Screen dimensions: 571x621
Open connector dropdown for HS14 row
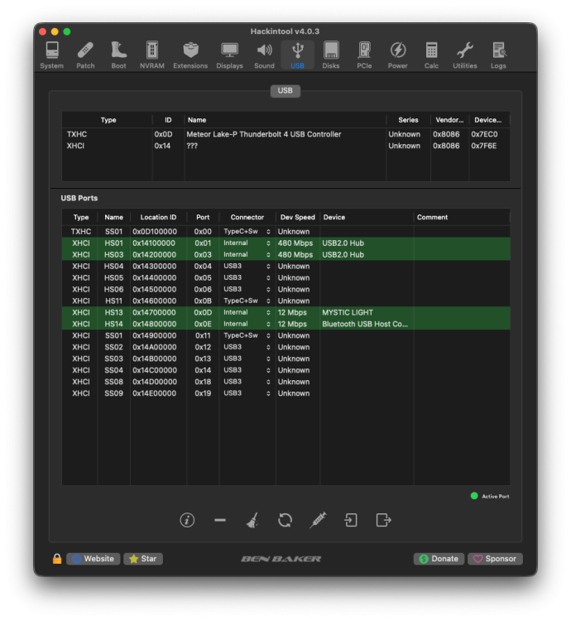(247, 324)
